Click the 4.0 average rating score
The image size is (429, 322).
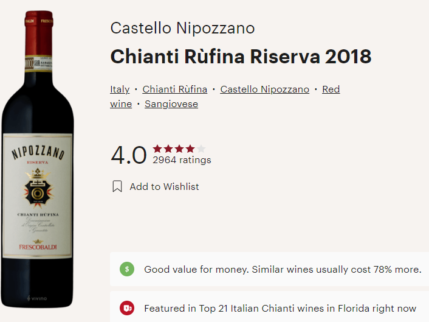(129, 155)
